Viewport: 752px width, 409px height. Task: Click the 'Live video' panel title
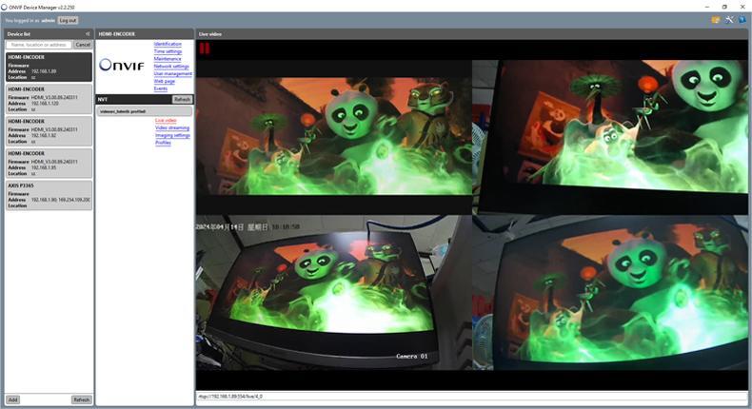(x=210, y=34)
